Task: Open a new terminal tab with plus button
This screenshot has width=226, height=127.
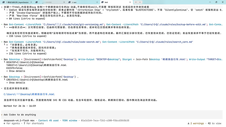Action: coord(136,2)
